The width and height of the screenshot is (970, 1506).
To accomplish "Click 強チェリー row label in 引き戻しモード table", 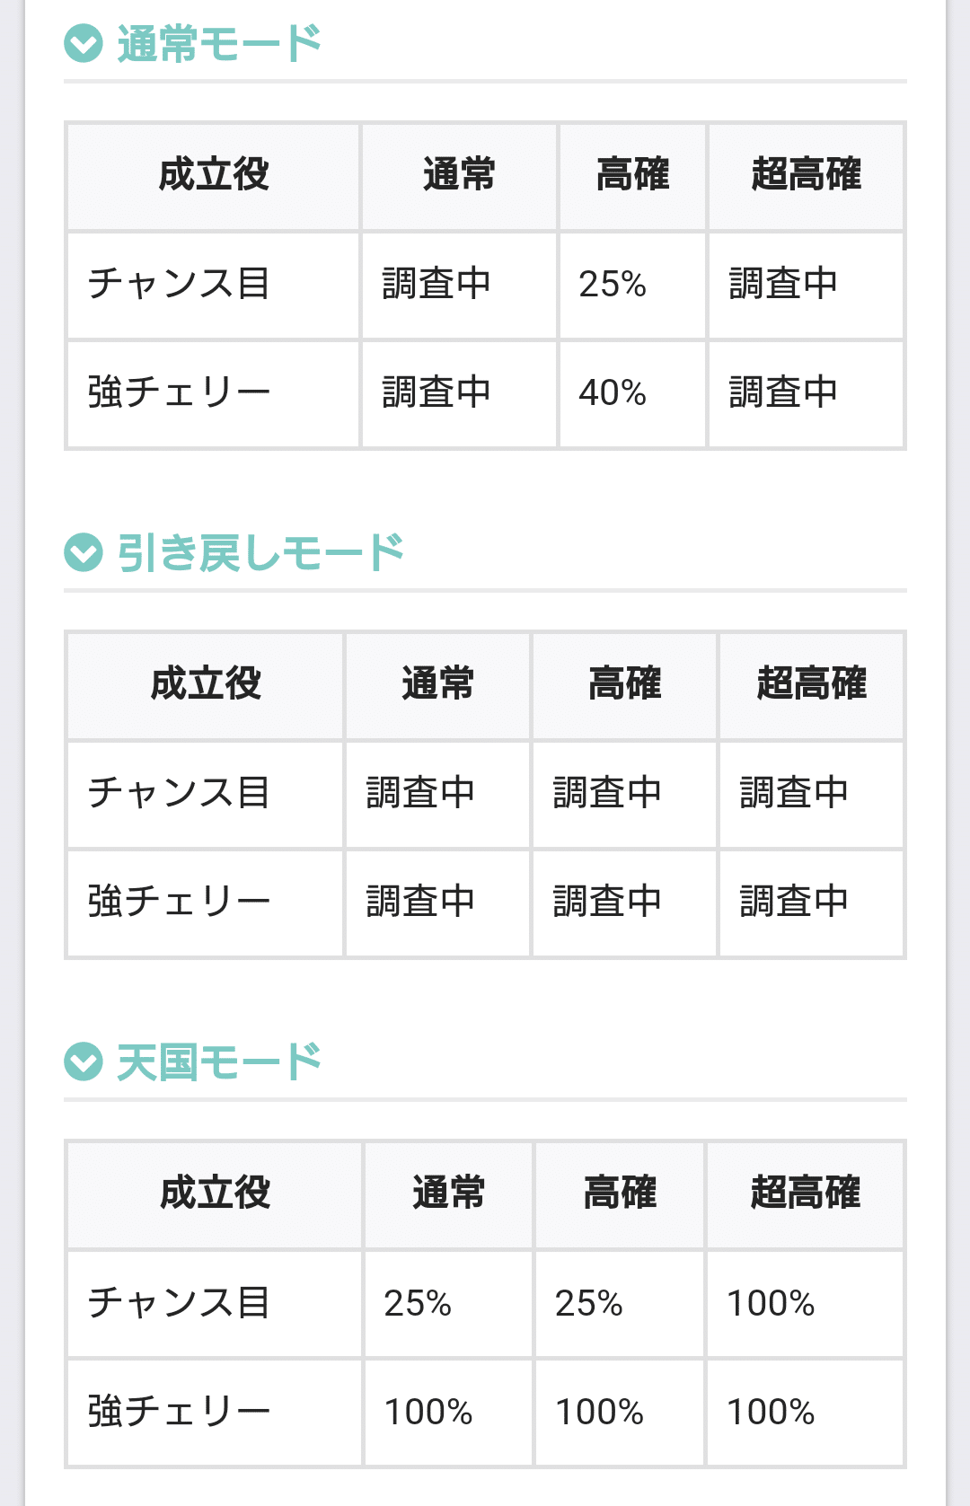I will (206, 903).
